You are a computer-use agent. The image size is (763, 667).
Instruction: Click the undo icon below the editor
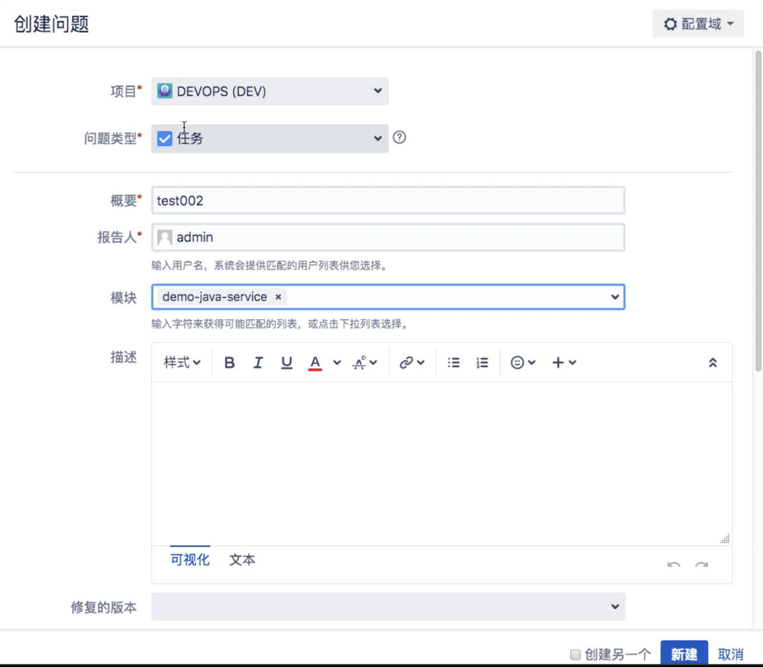673,565
